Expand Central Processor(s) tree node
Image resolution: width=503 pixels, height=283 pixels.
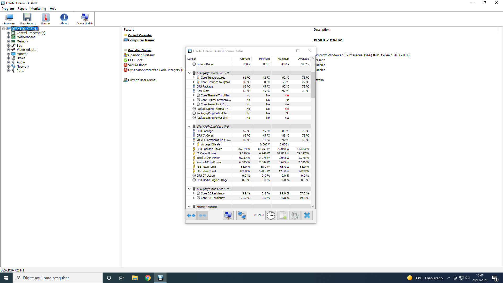(x=8, y=33)
